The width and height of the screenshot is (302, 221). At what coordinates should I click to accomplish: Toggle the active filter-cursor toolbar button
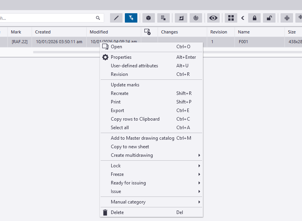click(131, 18)
